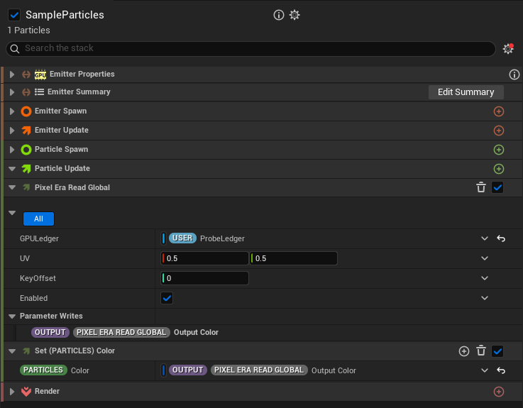
Task: Click the Particle Update green arrow icon
Action: pyautogui.click(x=26, y=168)
